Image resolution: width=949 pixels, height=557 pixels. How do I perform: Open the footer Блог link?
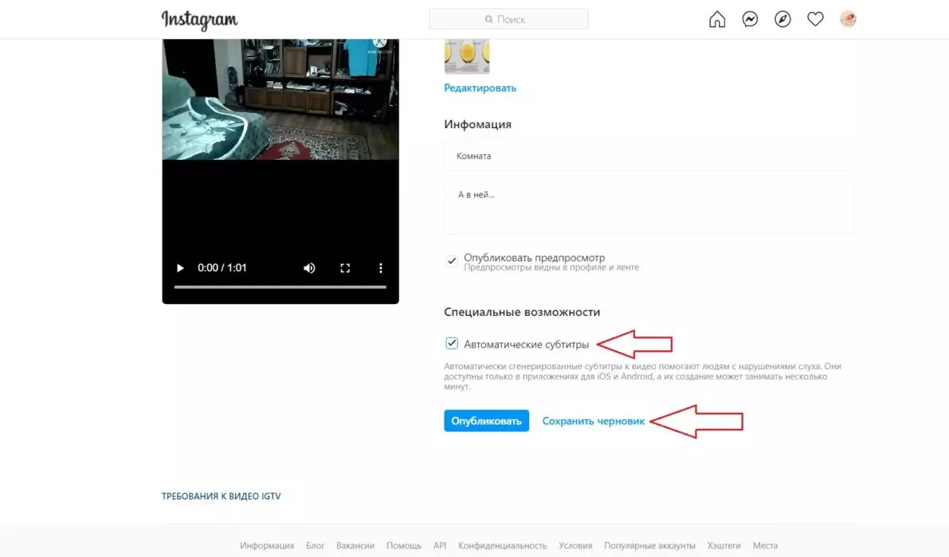[316, 546]
